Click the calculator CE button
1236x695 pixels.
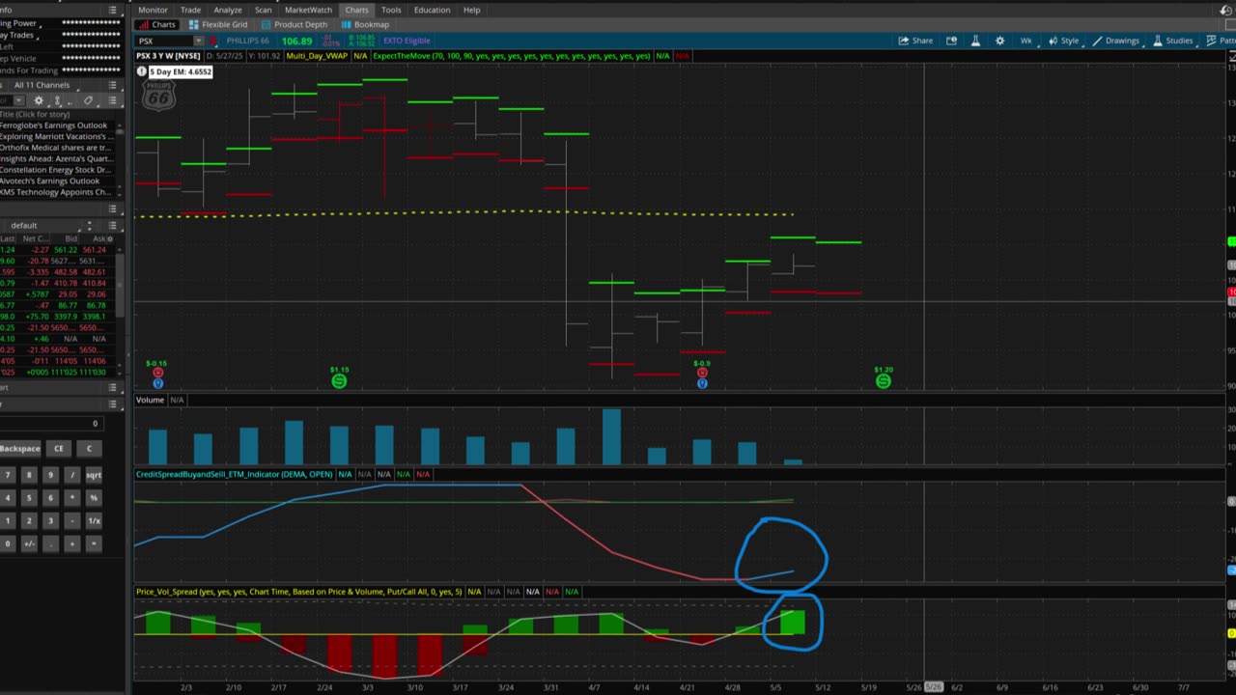(x=59, y=449)
